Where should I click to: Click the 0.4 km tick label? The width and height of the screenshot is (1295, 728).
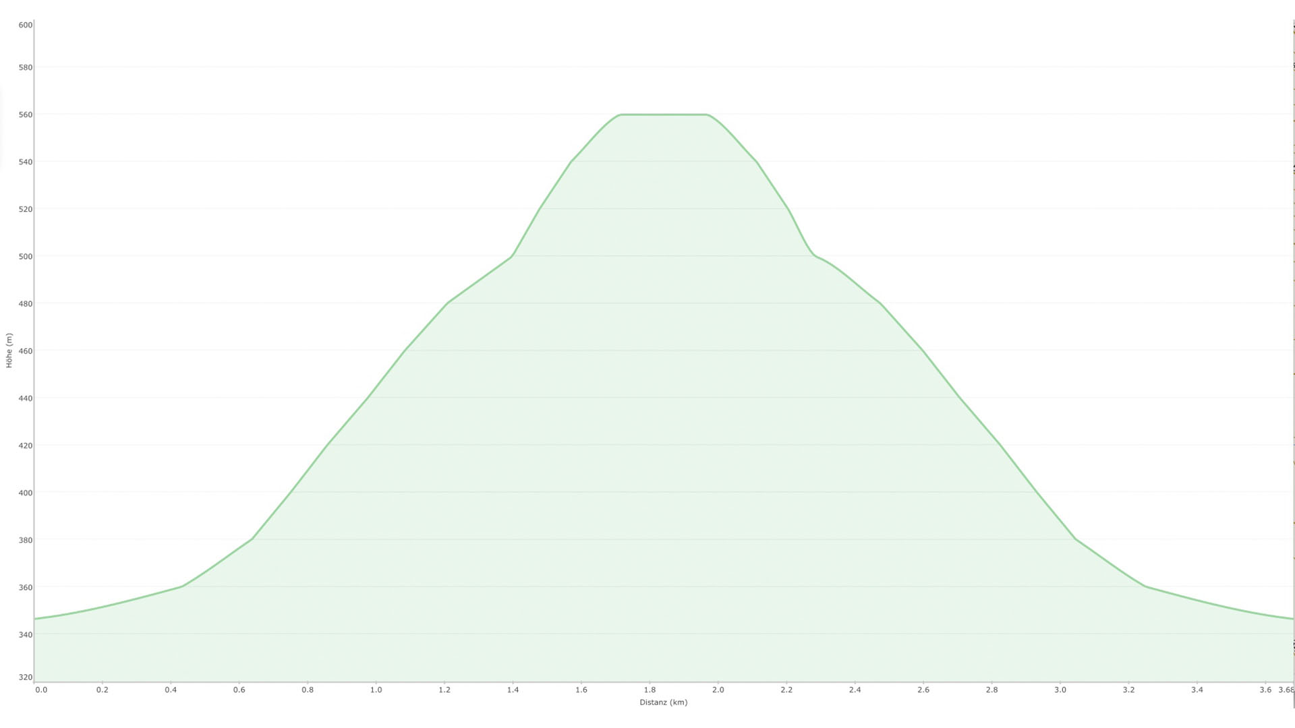(171, 690)
